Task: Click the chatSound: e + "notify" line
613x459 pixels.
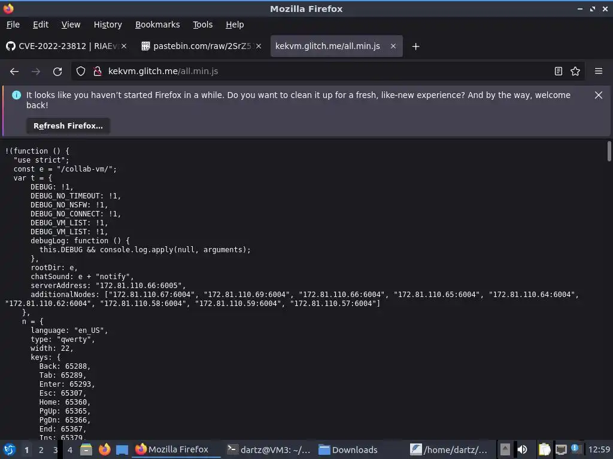Action: (82, 277)
